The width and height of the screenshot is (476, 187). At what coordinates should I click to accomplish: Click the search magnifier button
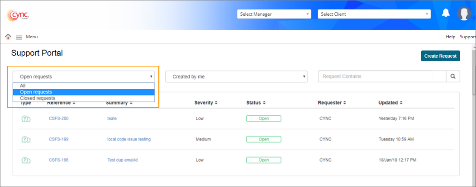tap(453, 77)
